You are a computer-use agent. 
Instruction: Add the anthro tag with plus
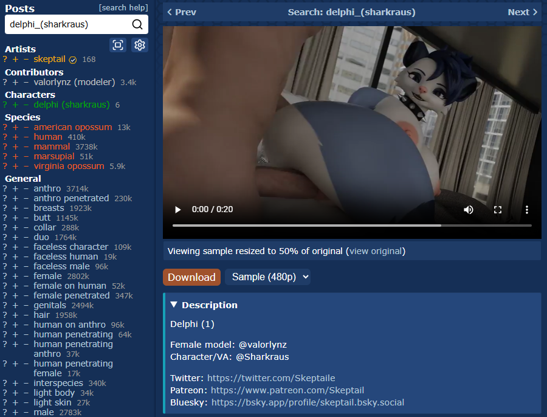click(x=15, y=188)
